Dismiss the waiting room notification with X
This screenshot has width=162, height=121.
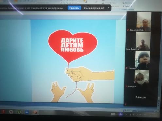click(x=108, y=8)
